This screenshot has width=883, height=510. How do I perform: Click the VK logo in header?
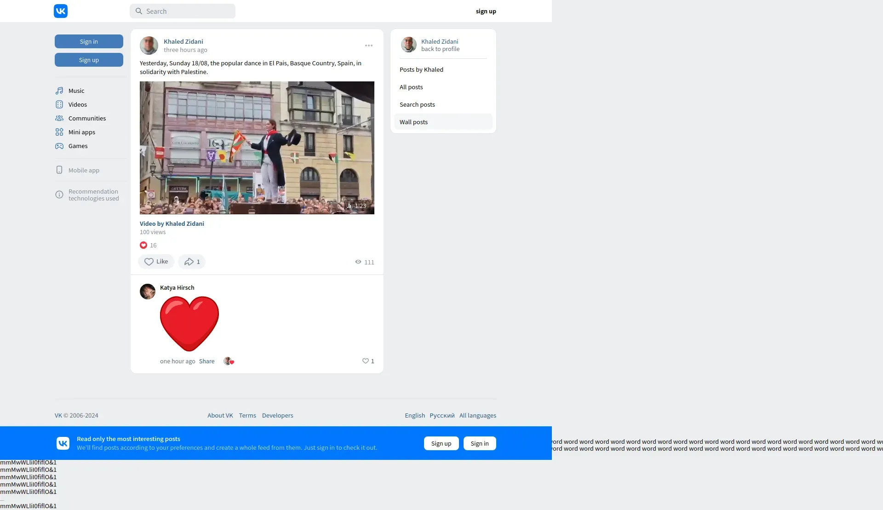click(x=61, y=11)
